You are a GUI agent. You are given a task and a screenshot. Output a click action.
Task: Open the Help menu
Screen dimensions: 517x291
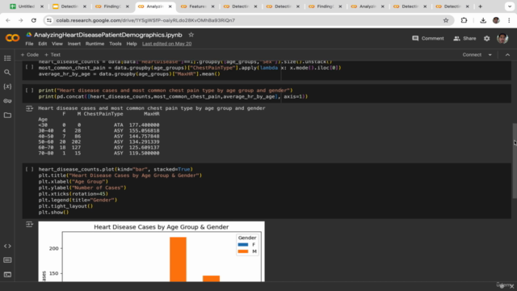[x=132, y=44]
